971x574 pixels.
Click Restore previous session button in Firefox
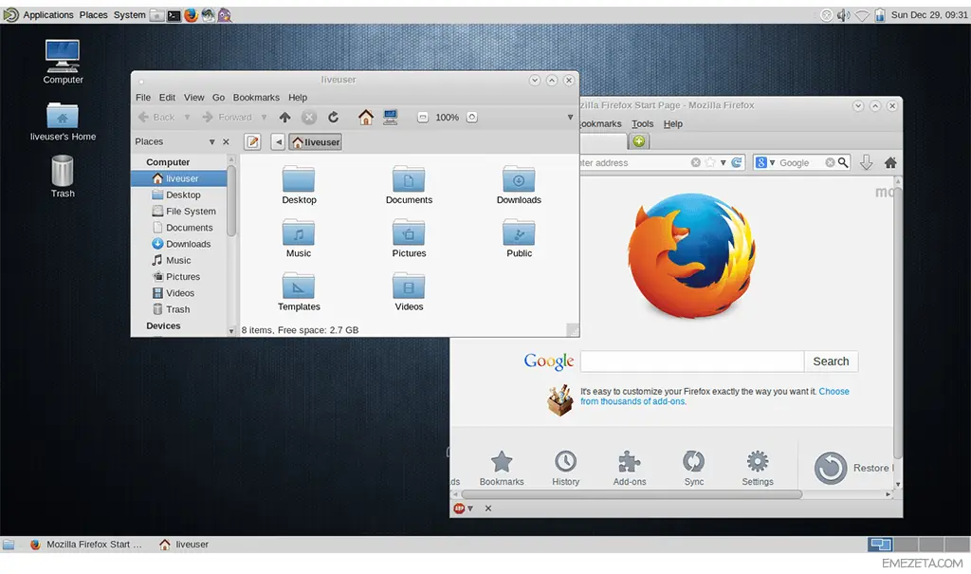(x=853, y=468)
